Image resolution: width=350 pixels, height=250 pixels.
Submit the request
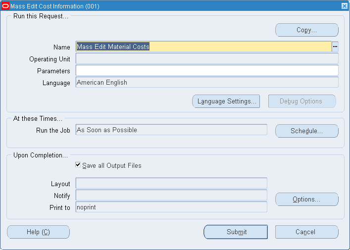[x=236, y=232]
